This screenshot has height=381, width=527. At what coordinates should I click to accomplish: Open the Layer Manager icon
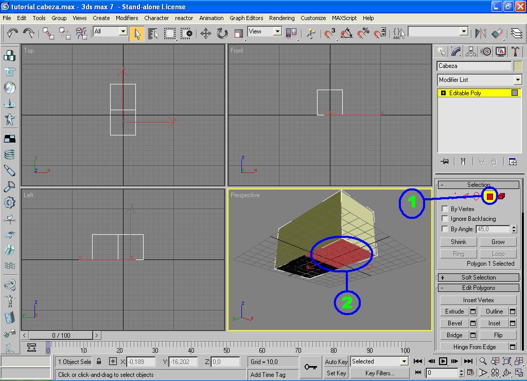pos(517,33)
